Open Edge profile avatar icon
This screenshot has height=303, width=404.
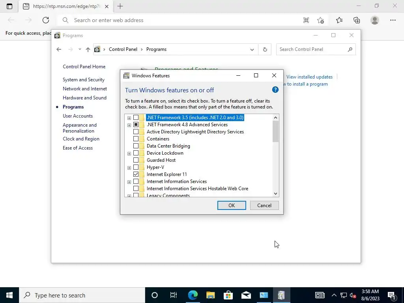pos(375,20)
